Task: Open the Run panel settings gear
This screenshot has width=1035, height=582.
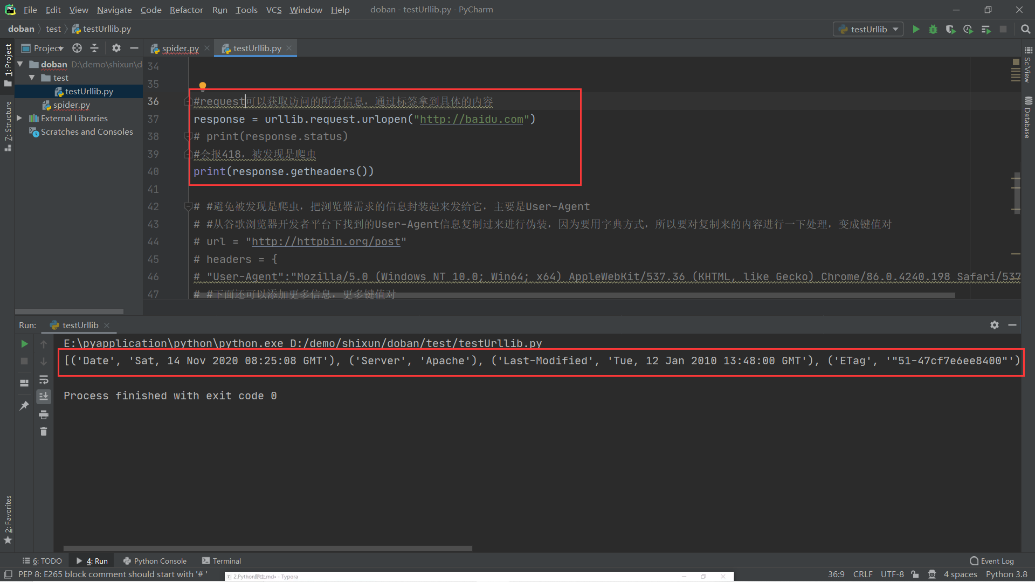Action: [995, 325]
